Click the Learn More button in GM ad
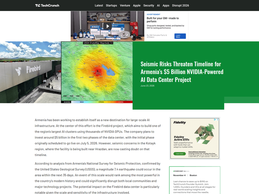The width and height of the screenshot is (259, 194). coord(180,36)
